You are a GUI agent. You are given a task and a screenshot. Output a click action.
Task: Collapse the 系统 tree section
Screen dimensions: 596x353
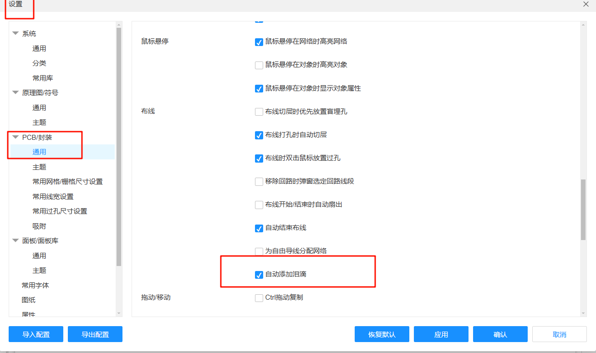[x=15, y=33]
